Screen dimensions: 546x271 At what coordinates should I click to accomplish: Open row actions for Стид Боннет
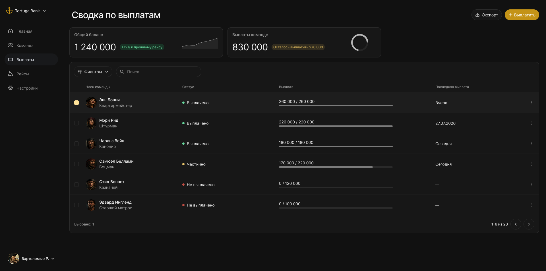[x=532, y=185]
